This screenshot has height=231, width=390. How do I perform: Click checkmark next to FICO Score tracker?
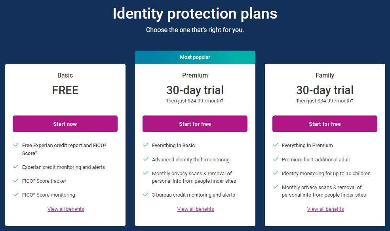coord(16,181)
